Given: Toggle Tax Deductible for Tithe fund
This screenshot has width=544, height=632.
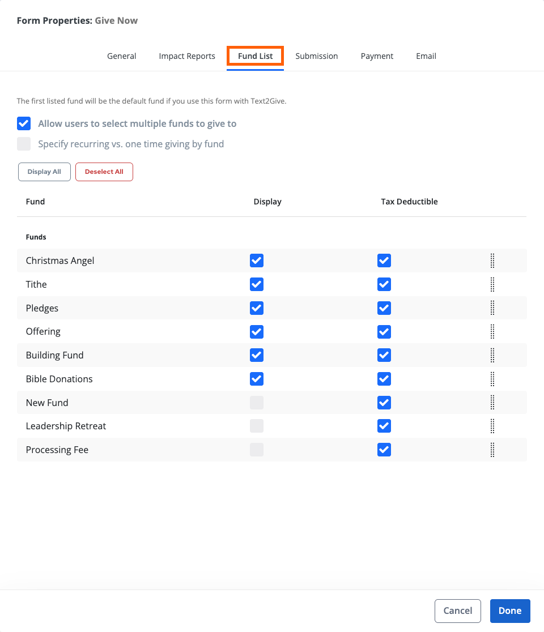Looking at the screenshot, I should click(x=384, y=284).
